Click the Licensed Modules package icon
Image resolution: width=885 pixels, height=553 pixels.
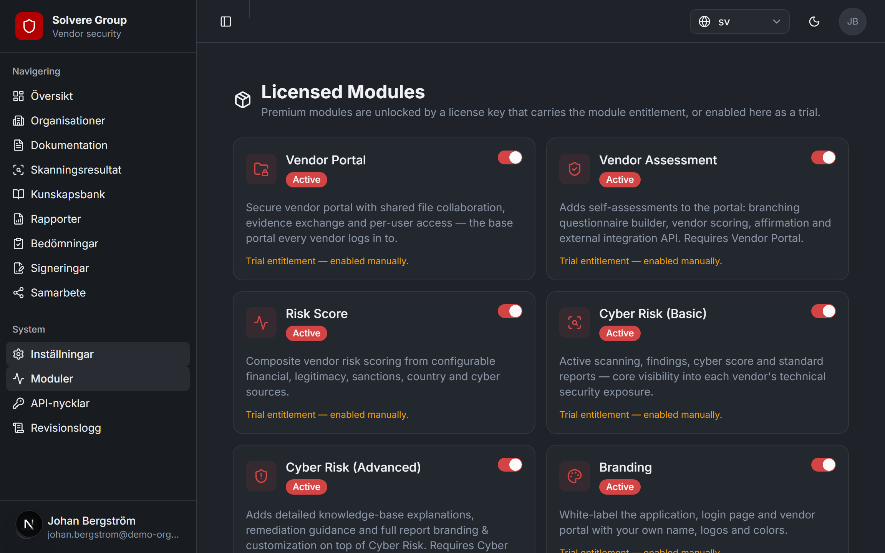click(x=243, y=100)
